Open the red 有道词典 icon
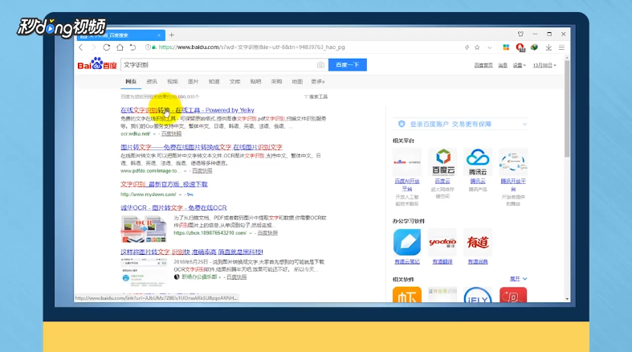This screenshot has width=632, height=352. point(478,242)
